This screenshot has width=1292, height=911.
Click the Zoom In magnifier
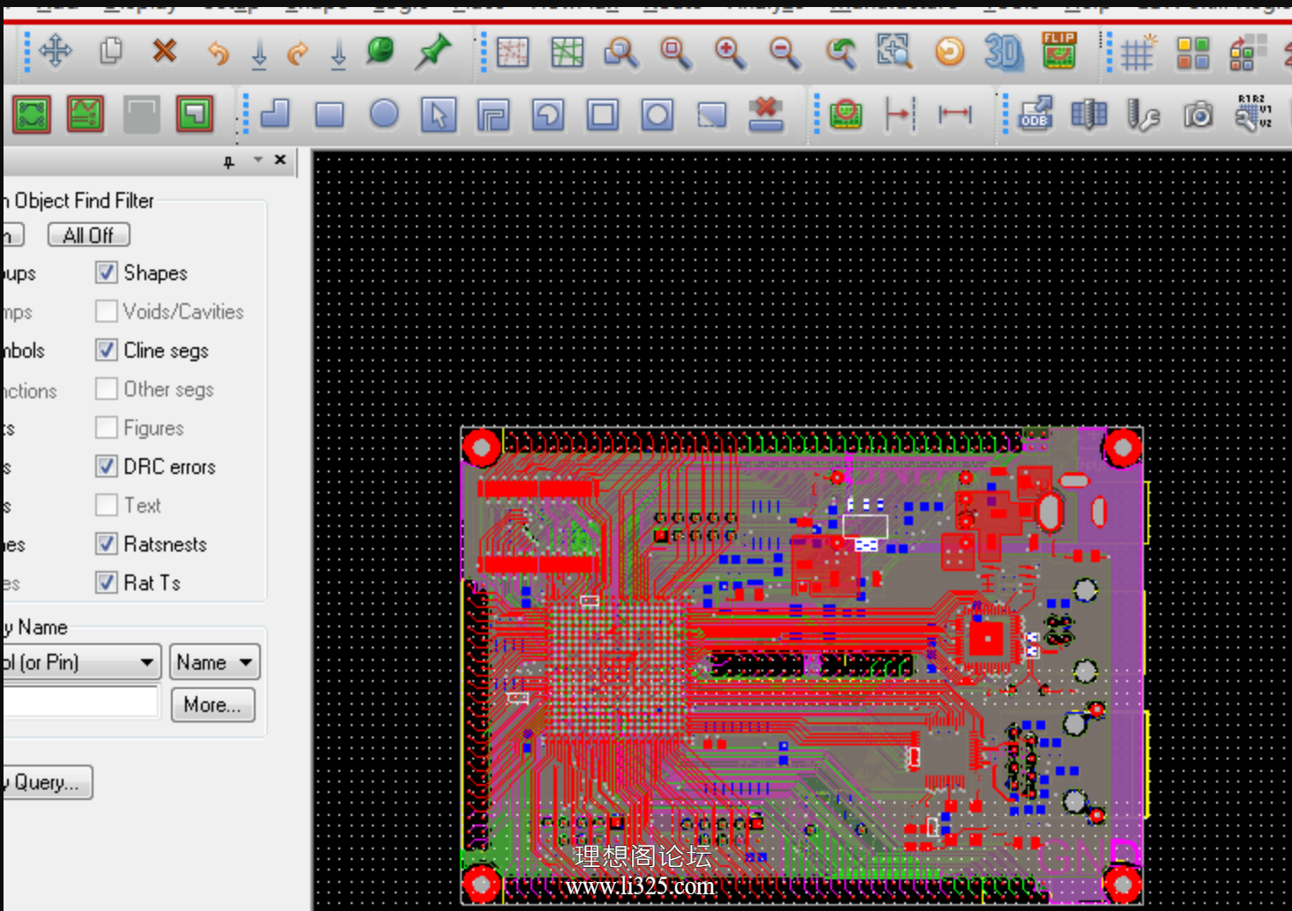click(730, 53)
